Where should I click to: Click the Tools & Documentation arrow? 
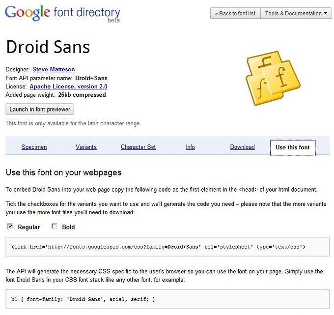coord(326,13)
